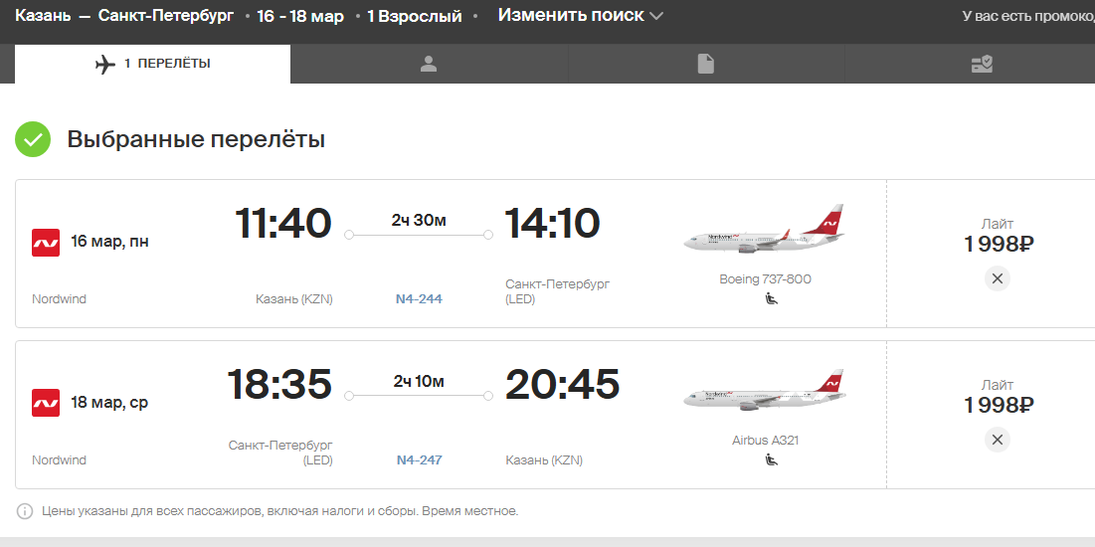Open flight number N4-247 details
This screenshot has height=547, width=1095.
coord(419,459)
